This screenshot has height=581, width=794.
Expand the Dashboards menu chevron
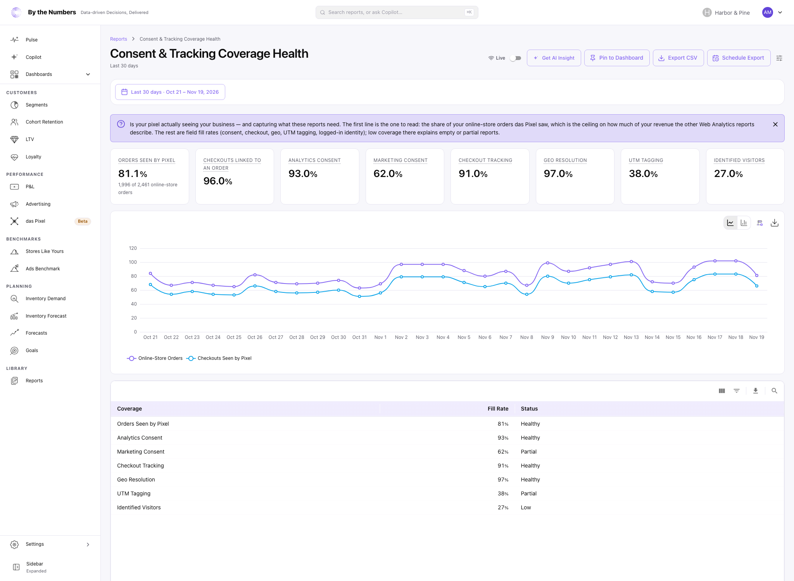88,74
